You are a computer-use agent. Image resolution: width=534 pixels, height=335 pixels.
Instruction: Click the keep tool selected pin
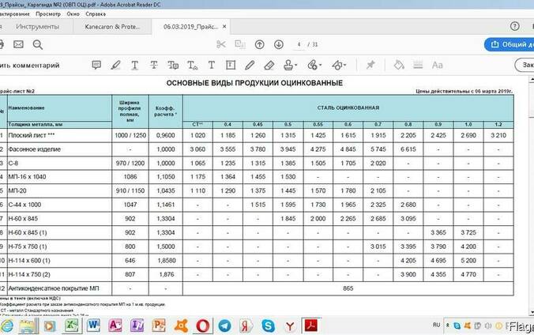pyautogui.click(x=370, y=65)
